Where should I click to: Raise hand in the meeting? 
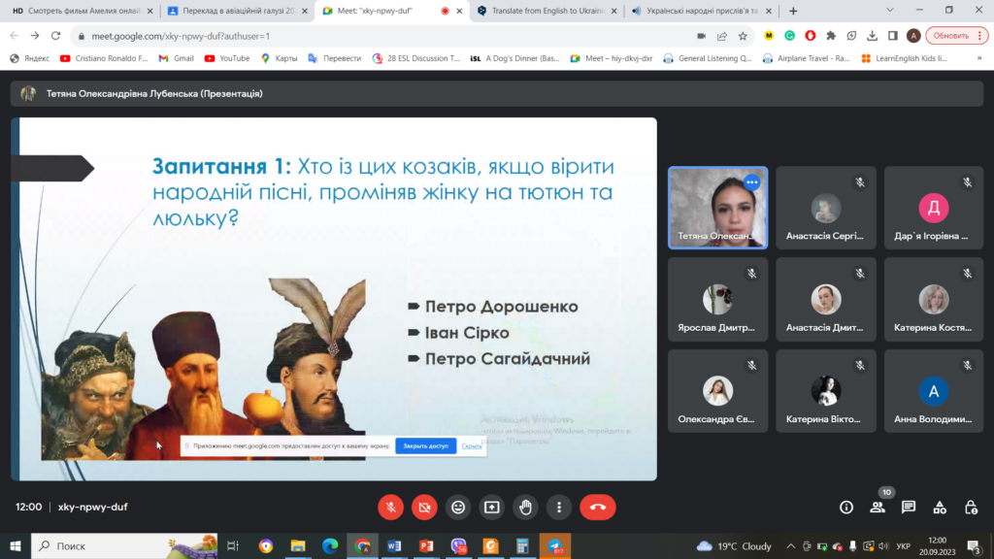coord(525,507)
